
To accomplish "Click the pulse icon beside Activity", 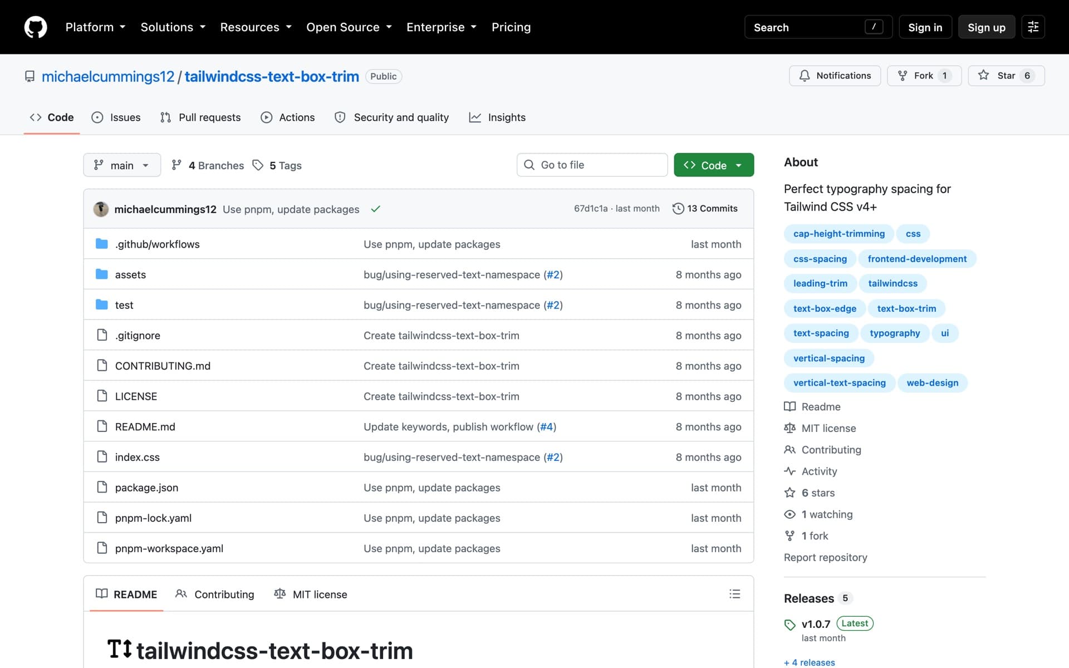I will (x=790, y=471).
